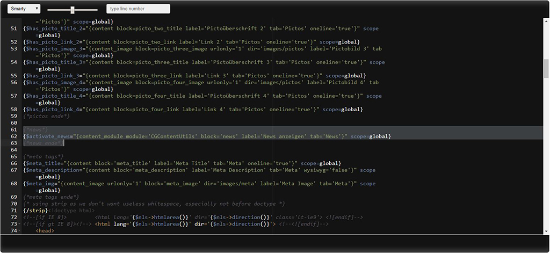Click the vertical scrollbar thumb
The width and height of the screenshot is (550, 253).
pyautogui.click(x=546, y=69)
